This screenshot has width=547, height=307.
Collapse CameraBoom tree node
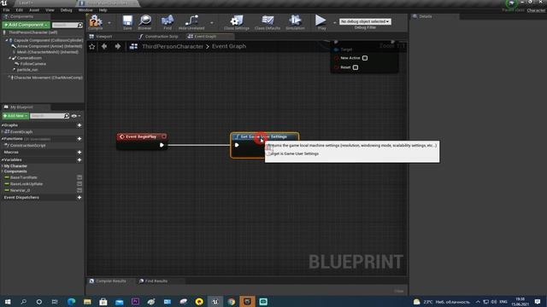(10, 58)
